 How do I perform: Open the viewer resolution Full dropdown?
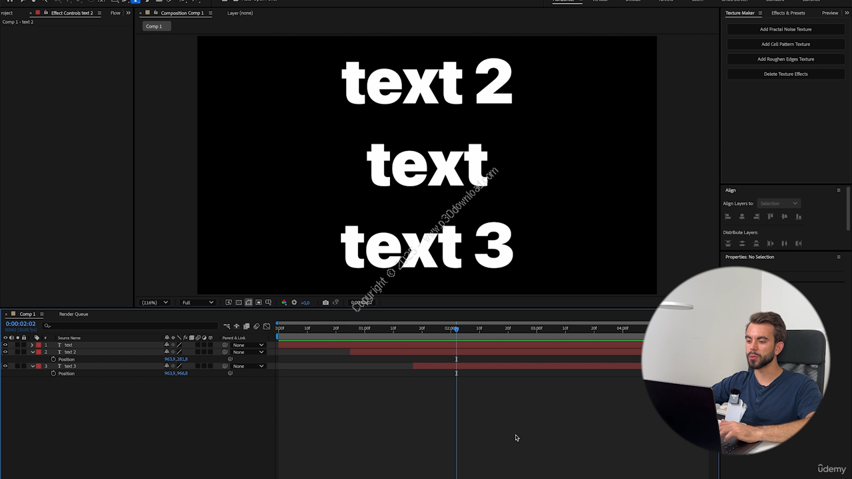pyautogui.click(x=198, y=303)
